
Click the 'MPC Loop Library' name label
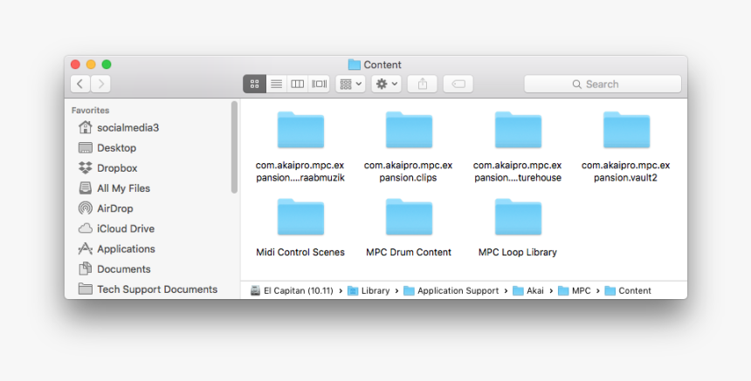[517, 252]
